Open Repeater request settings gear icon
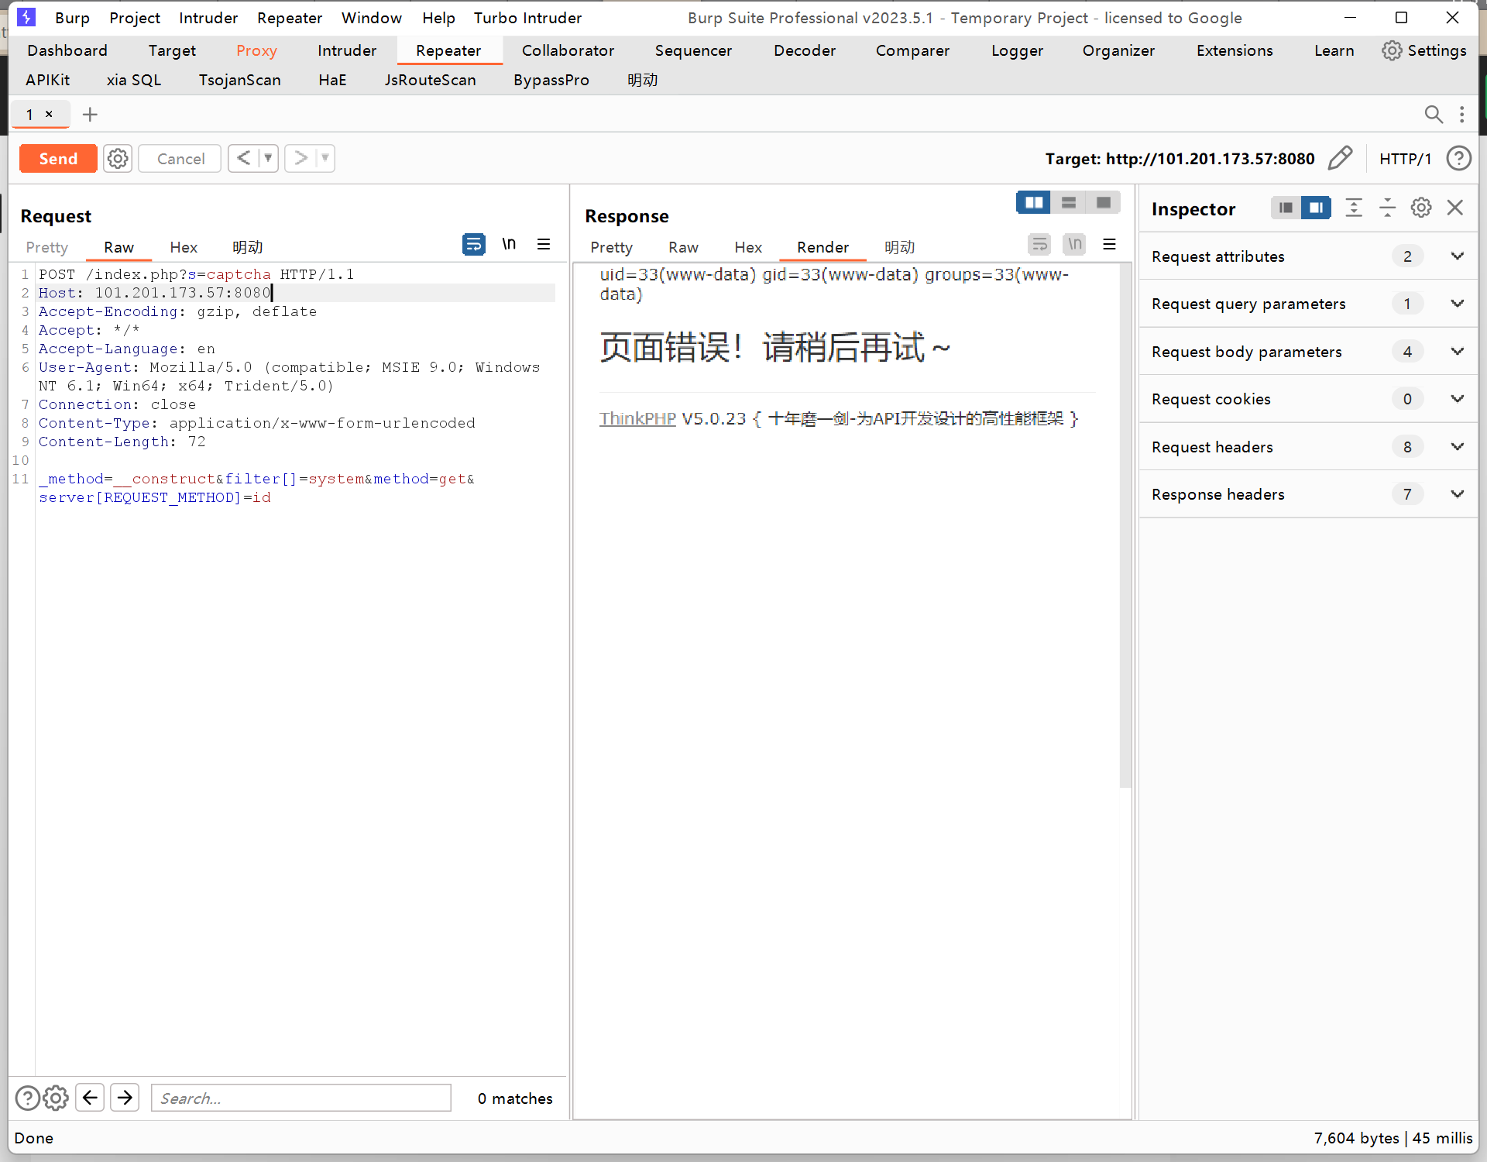Screen dimensions: 1487x1162 (x=118, y=158)
